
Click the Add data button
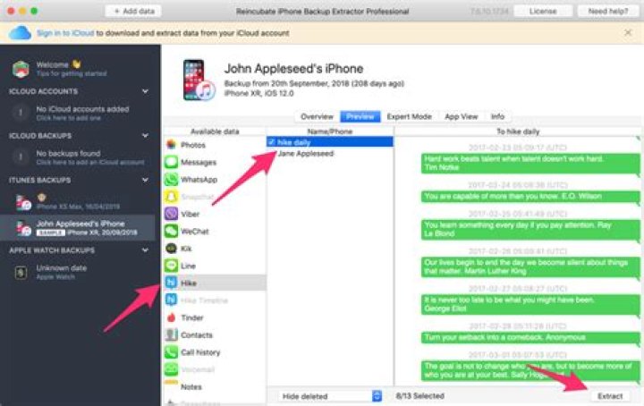132,11
